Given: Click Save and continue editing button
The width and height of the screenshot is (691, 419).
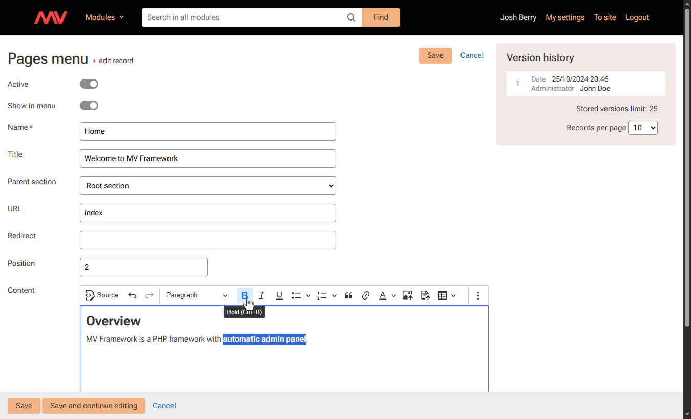Looking at the screenshot, I should 94,406.
